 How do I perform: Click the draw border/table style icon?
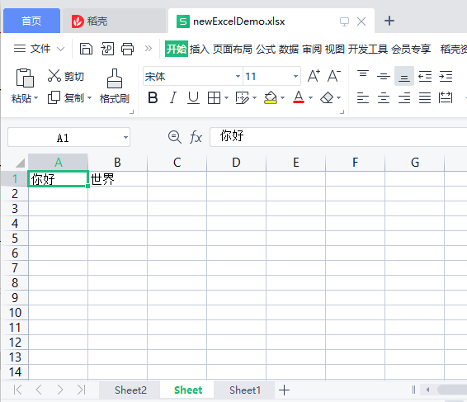pyautogui.click(x=242, y=97)
